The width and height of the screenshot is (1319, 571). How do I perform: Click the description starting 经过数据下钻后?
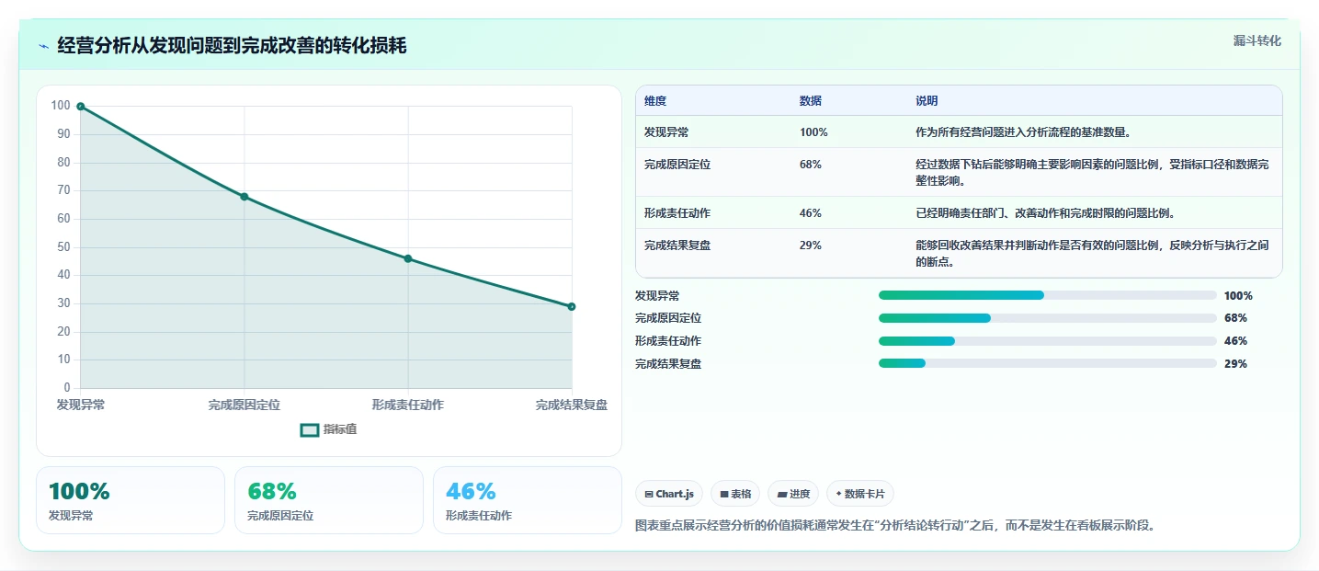(1093, 173)
